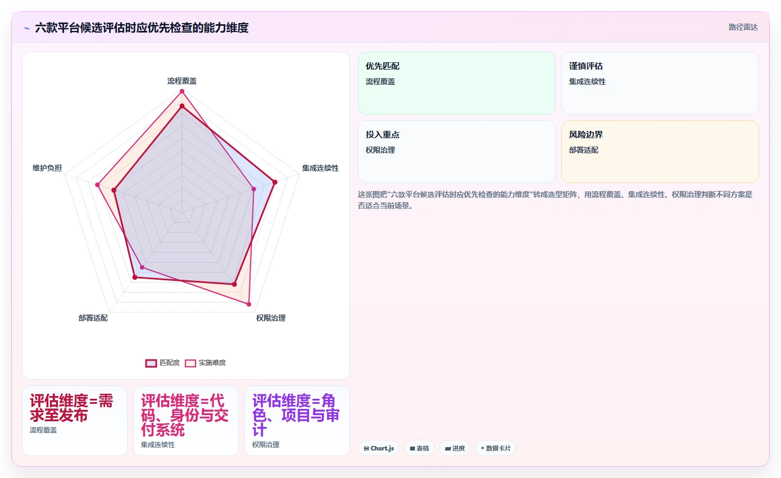Screen dimensions: 781x478
Task: Click the 实施难度 legend color box
Action: point(190,363)
